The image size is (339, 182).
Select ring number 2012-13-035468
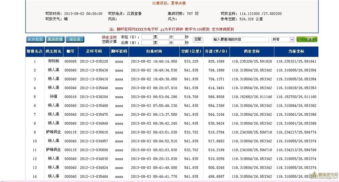[94, 106]
